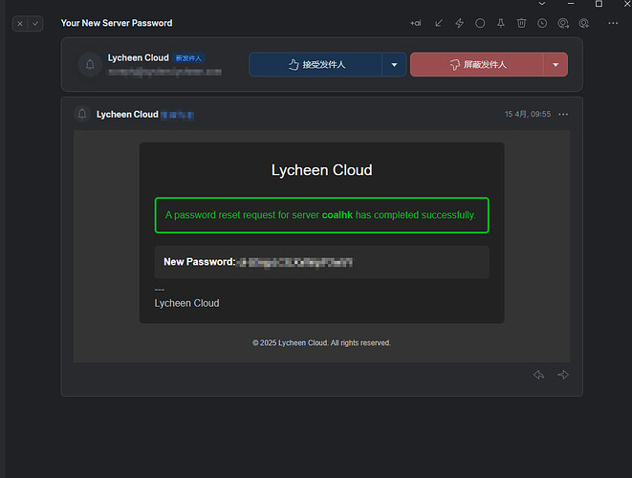
Task: Click the contact-with-arrow toolbar icon
Action: click(563, 23)
